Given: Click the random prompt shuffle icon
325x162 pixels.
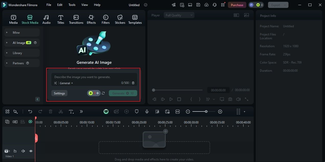Looking at the screenshot, I should click(x=55, y=83).
